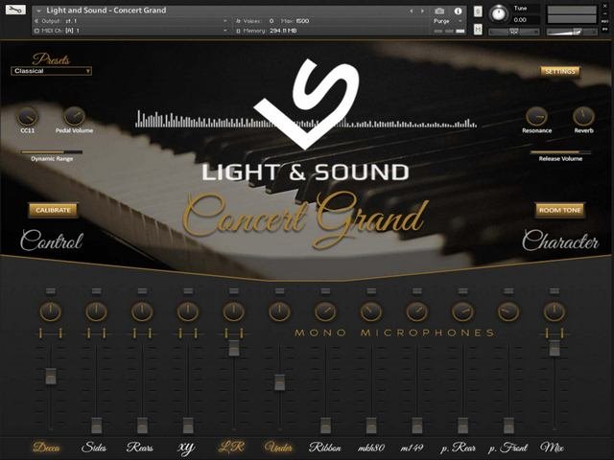Click the Resonance knob
Viewport: 614px width, 460px height.
[536, 116]
